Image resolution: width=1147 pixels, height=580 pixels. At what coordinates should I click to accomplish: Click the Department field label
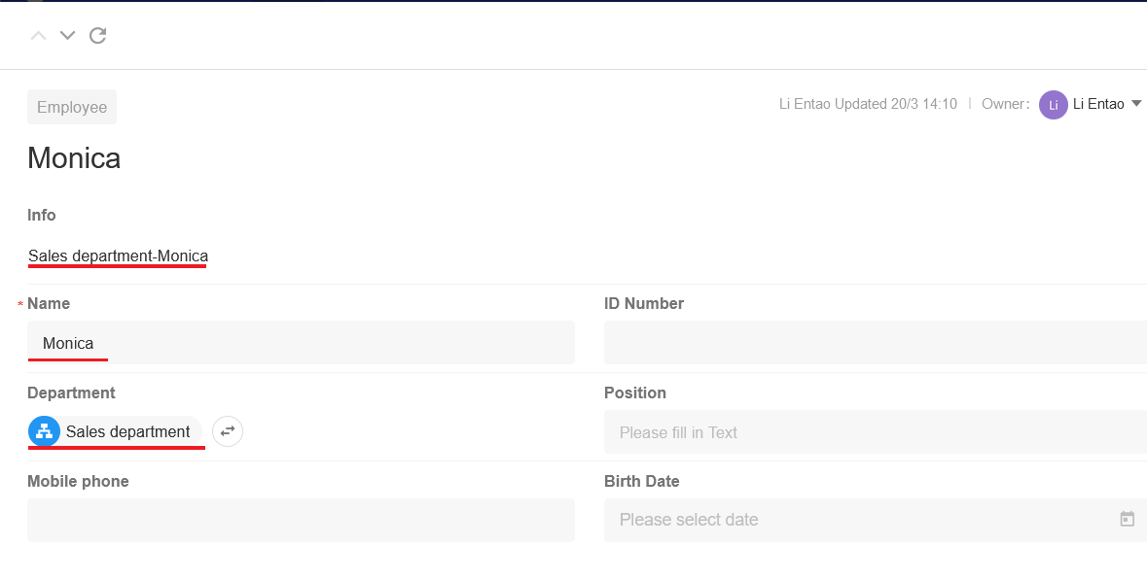coord(71,393)
